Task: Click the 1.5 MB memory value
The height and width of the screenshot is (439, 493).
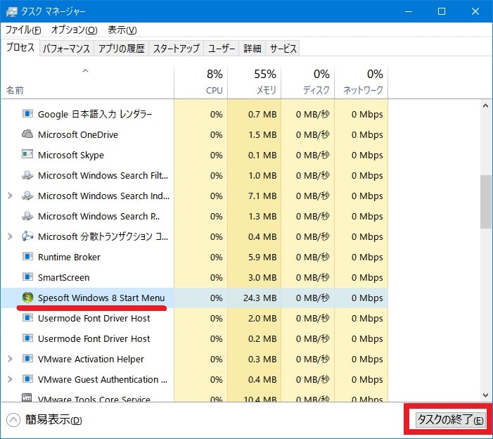Action: (262, 134)
